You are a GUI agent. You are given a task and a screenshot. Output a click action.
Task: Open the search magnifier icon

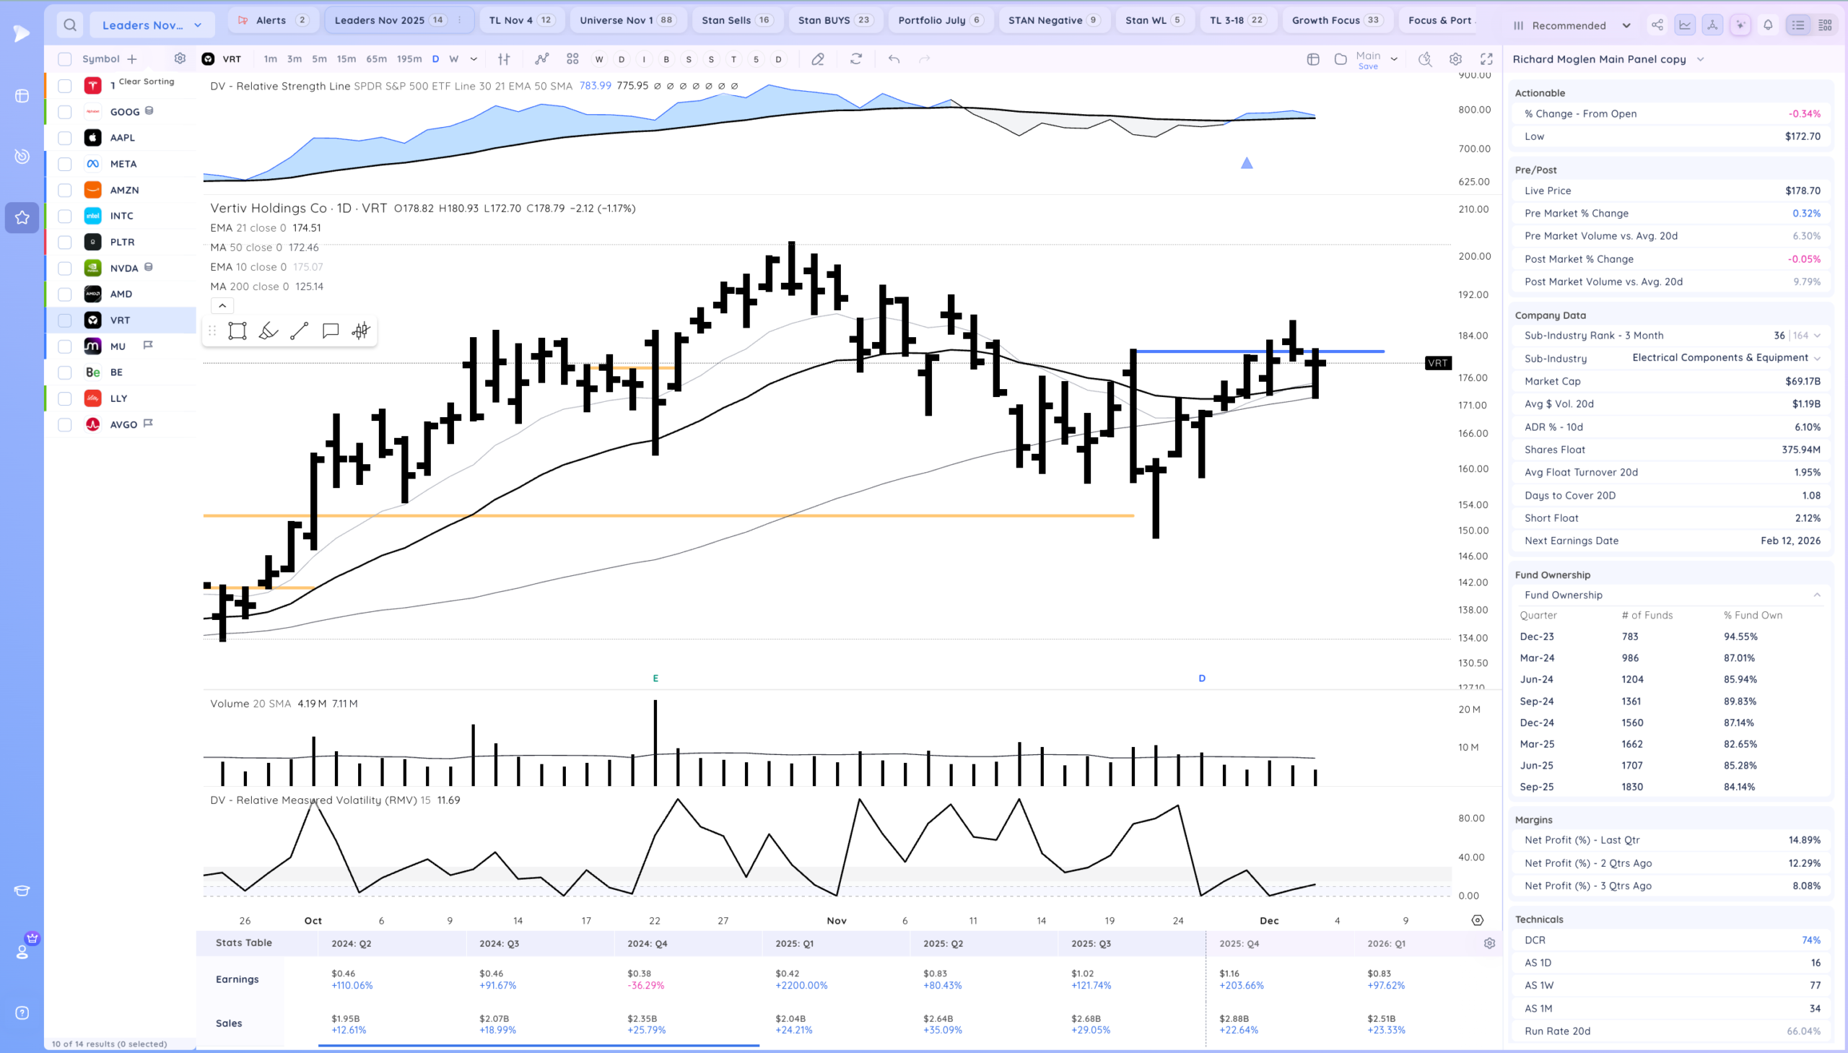69,25
